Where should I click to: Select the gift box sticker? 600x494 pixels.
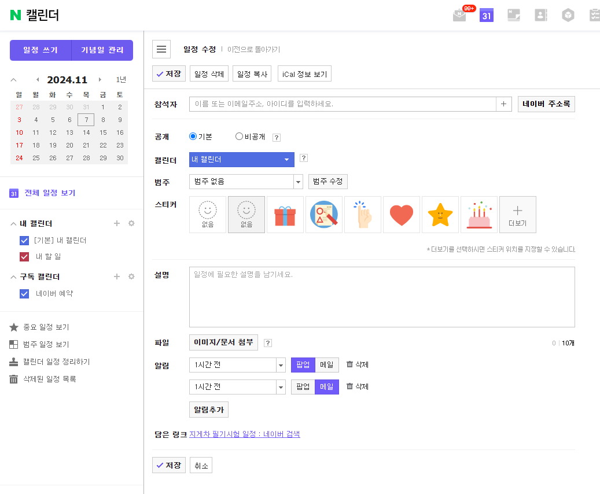285,214
